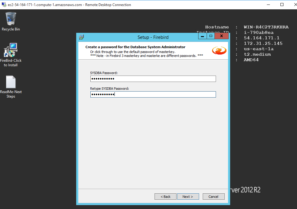Image resolution: width=297 pixels, height=209 pixels.
Task: Minimize the Setup - Firebird window
Action: (202, 36)
